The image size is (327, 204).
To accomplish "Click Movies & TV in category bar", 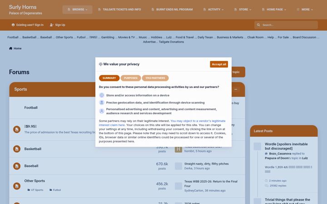I will (x=126, y=37).
